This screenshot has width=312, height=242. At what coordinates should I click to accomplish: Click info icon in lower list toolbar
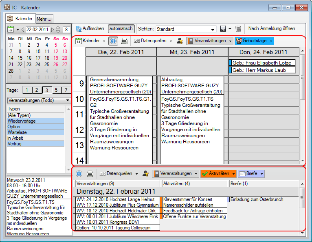pyautogui.click(x=79, y=174)
